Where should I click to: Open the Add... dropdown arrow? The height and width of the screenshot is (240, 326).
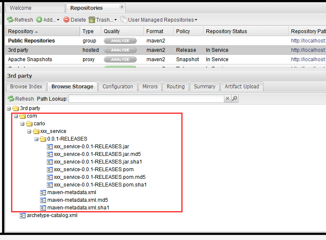(58, 20)
